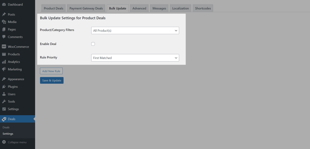Click the Collapse menu arrow icon
310x149 pixels.
click(x=4, y=142)
